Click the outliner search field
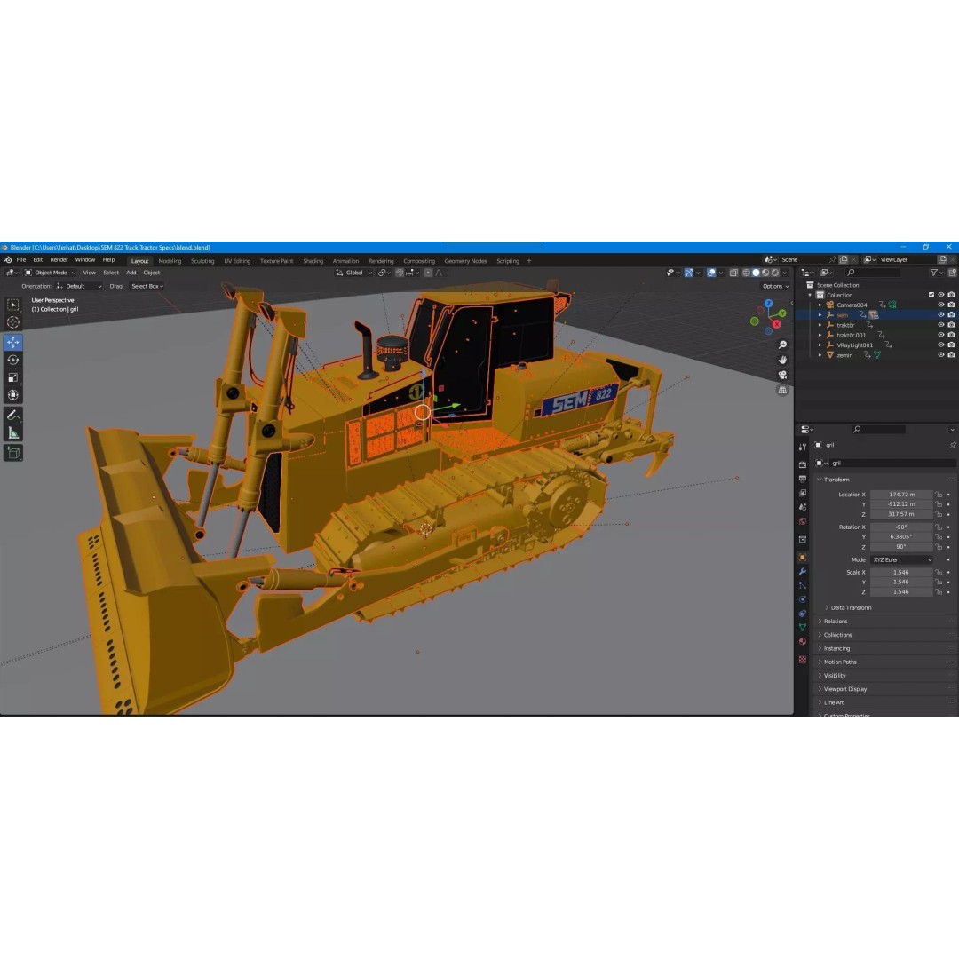959x959 pixels. pyautogui.click(x=874, y=273)
